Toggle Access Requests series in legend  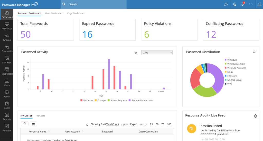click(x=117, y=100)
